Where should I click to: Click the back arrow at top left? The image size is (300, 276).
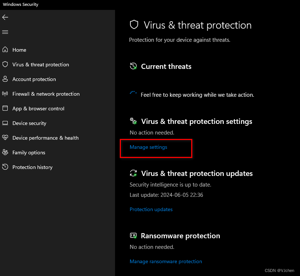5,17
